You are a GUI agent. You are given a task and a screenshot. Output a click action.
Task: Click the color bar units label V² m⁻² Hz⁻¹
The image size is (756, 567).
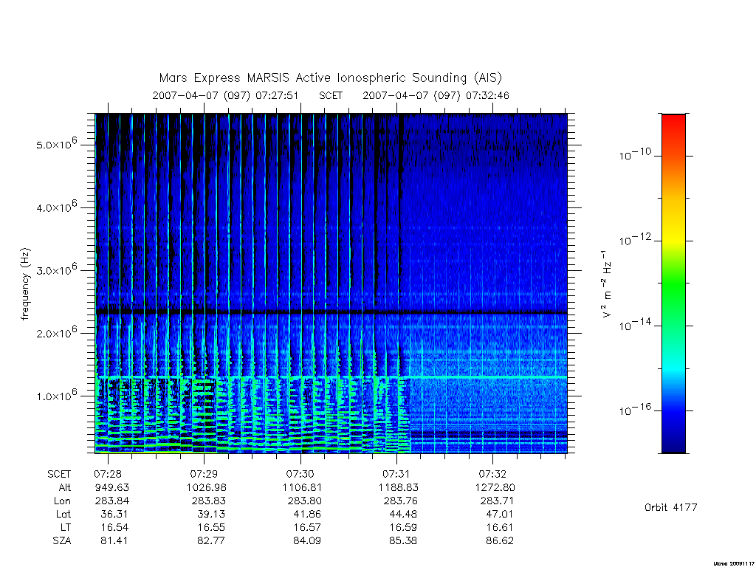coord(607,283)
